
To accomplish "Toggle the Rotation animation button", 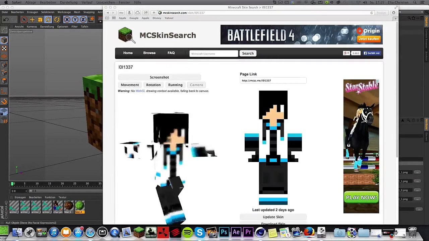I will [153, 85].
